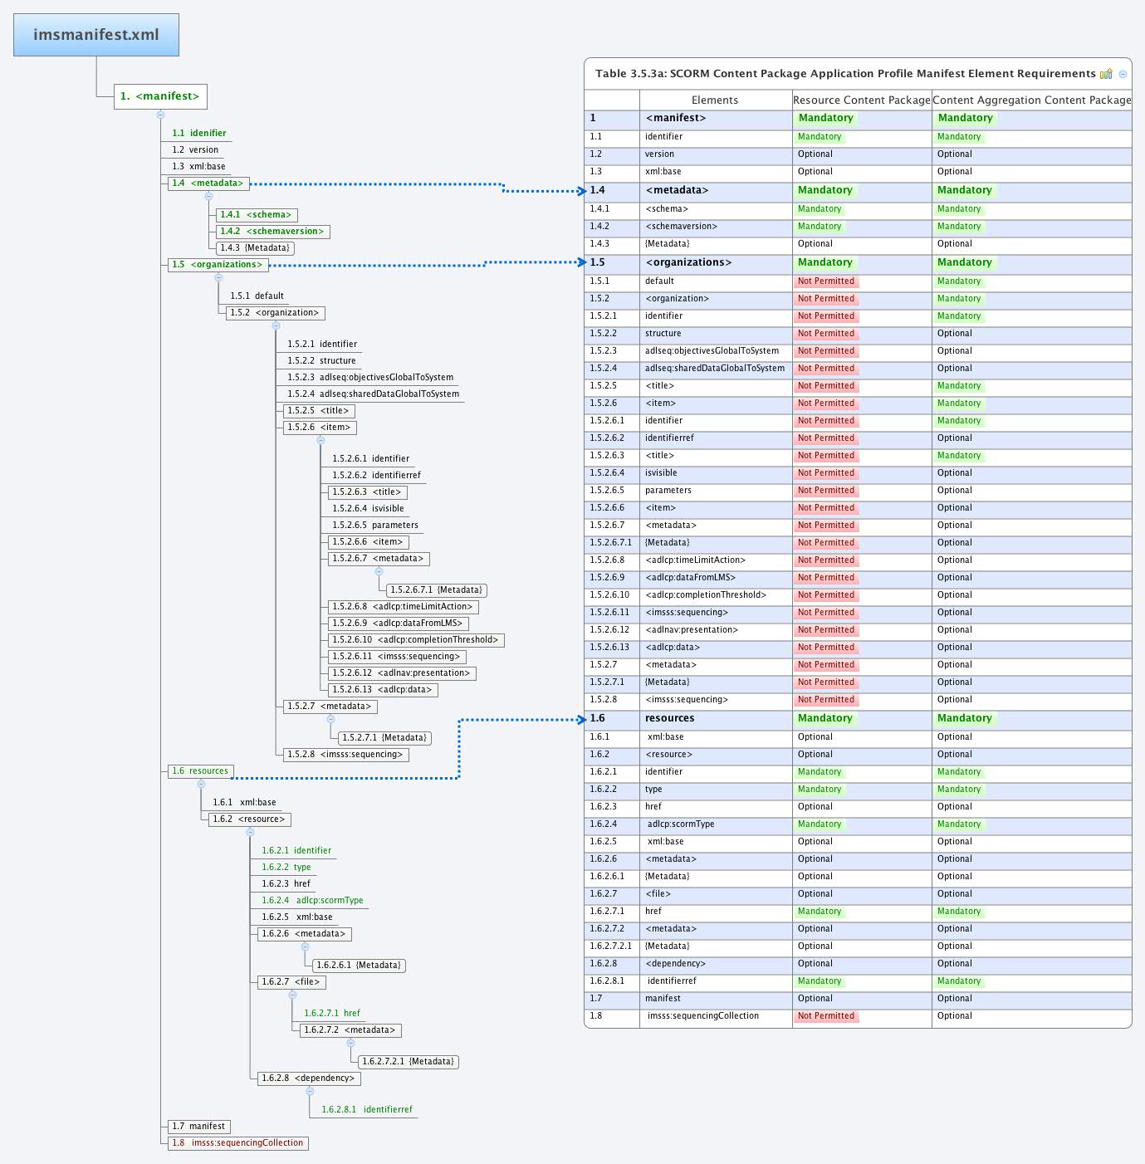This screenshot has height=1164, width=1145.
Task: Collapse the 1.6.2.7 <file> branch
Action: [x=292, y=995]
